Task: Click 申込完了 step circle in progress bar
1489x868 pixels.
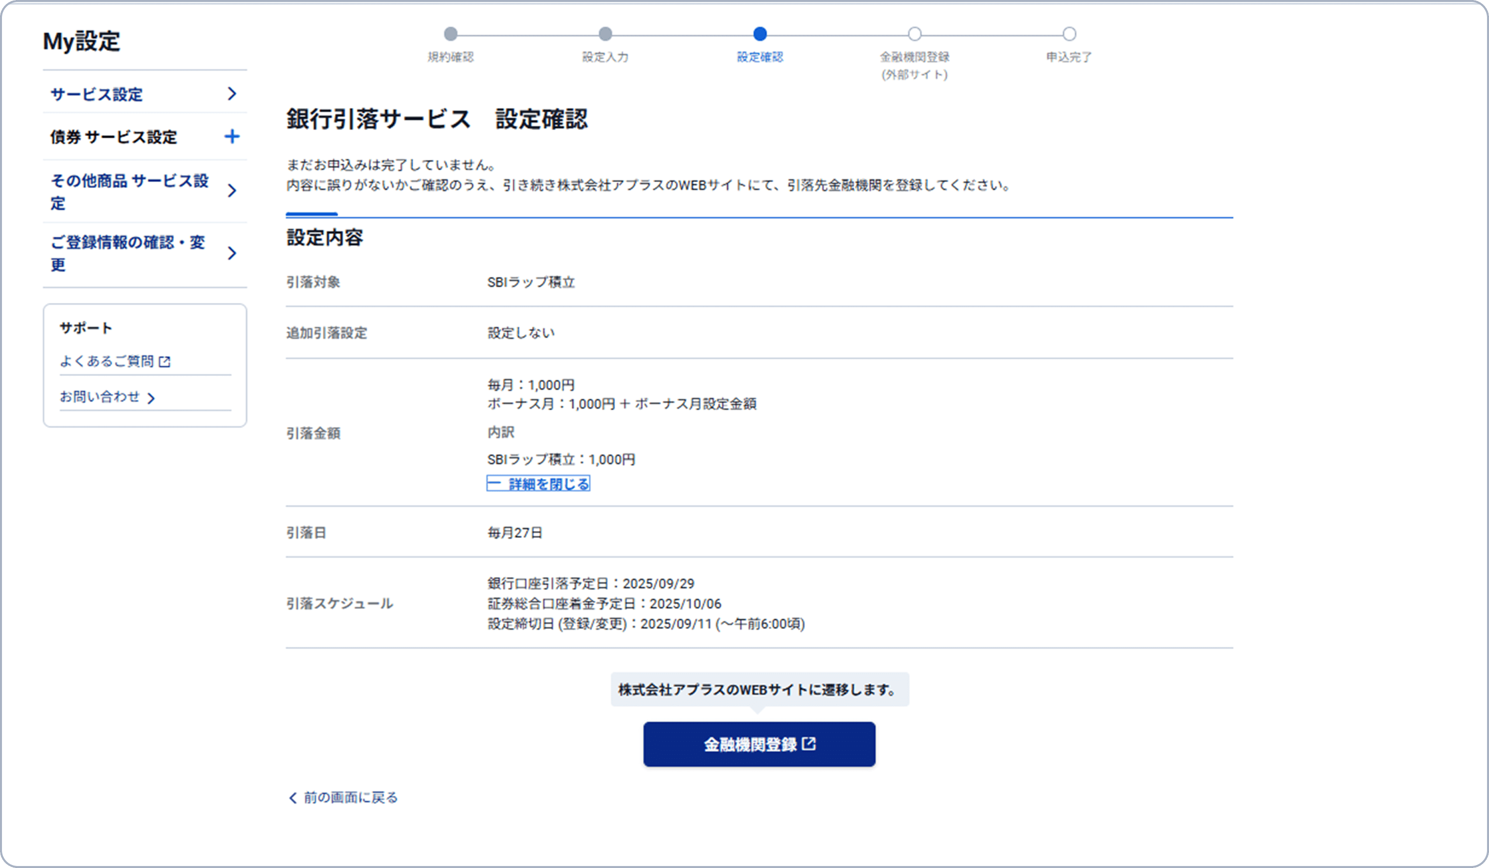Action: 1069,34
